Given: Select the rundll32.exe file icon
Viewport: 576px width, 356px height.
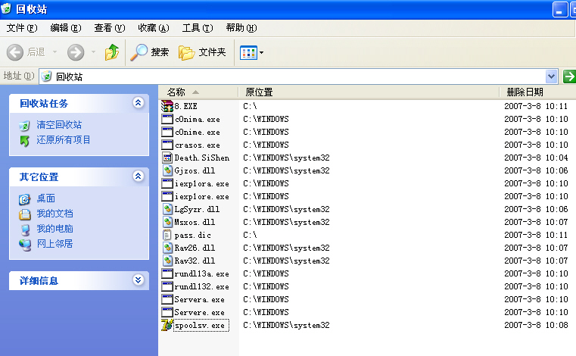Looking at the screenshot, I should pos(167,286).
